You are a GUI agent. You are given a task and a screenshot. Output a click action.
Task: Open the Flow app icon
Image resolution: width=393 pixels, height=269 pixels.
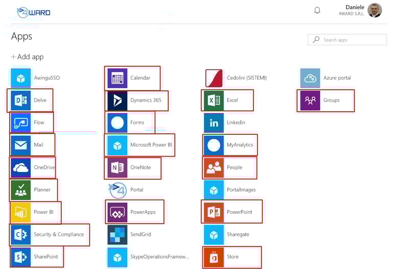click(x=21, y=123)
